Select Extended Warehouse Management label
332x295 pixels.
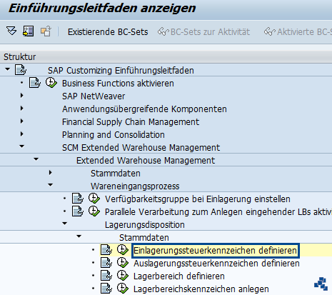point(146,161)
